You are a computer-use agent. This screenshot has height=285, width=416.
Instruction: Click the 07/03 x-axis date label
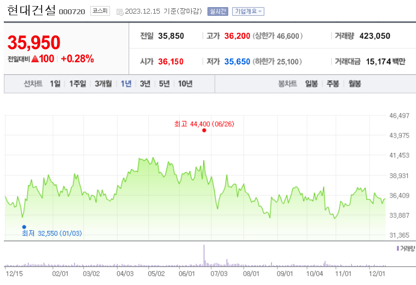(219, 274)
